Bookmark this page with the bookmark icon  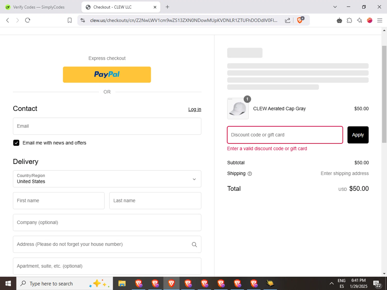click(x=70, y=20)
